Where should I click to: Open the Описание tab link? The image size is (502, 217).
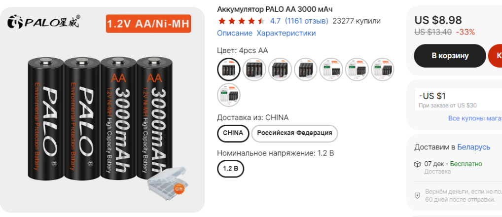click(235, 33)
